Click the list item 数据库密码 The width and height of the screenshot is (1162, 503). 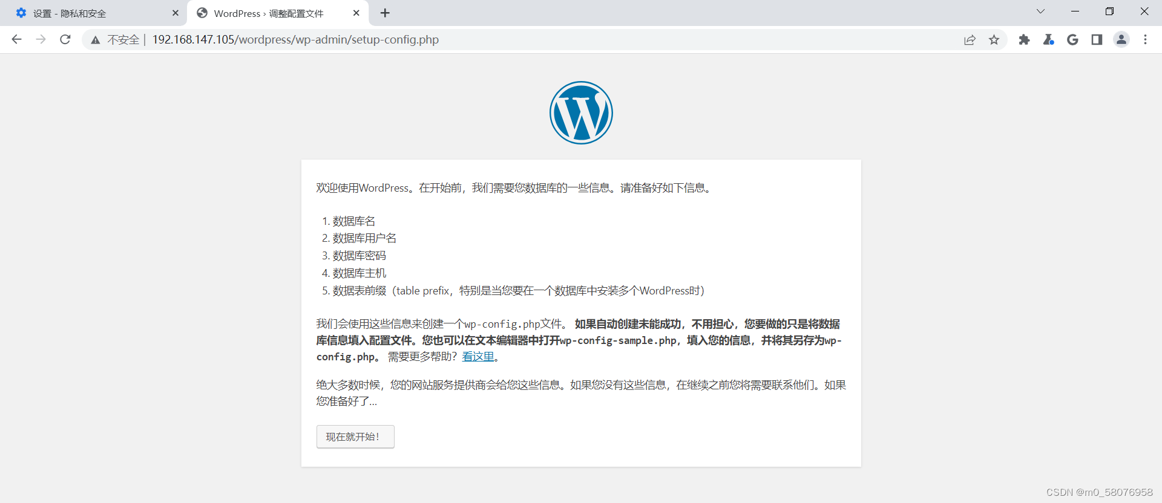(359, 256)
